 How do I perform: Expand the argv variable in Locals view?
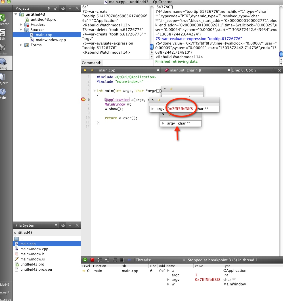click(x=168, y=280)
